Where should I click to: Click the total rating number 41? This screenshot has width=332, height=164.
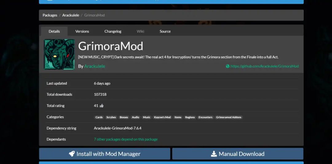point(96,106)
